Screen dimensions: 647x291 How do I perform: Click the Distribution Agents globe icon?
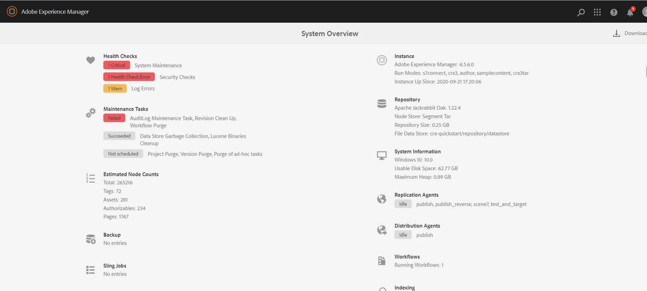point(382,230)
